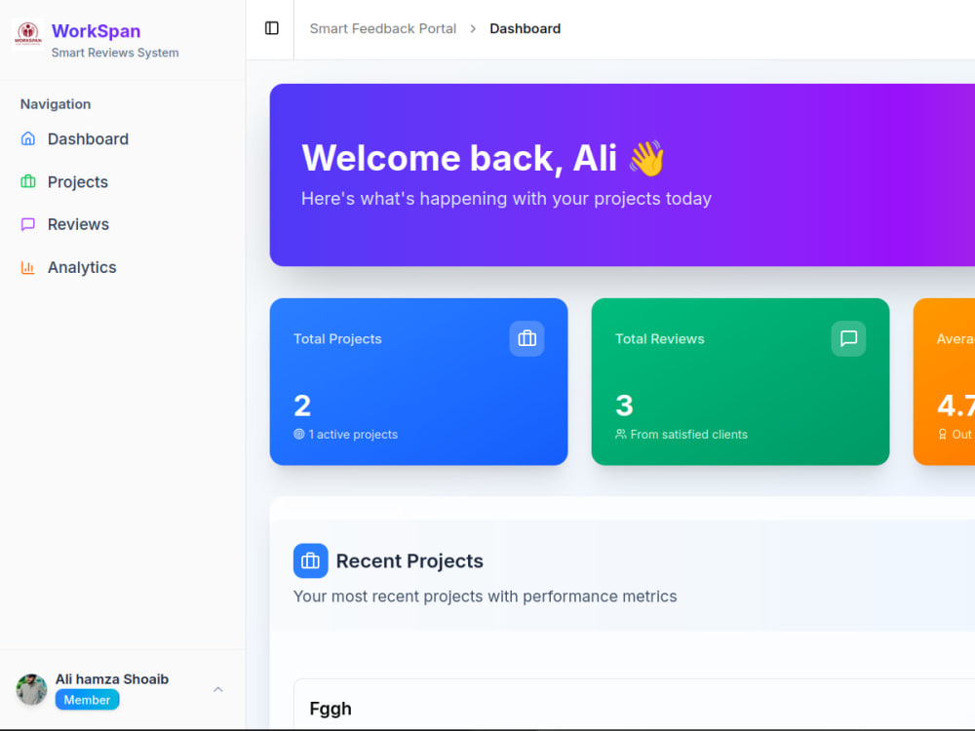Click the Navigation section label
Screen dimensions: 975x731
pos(56,104)
